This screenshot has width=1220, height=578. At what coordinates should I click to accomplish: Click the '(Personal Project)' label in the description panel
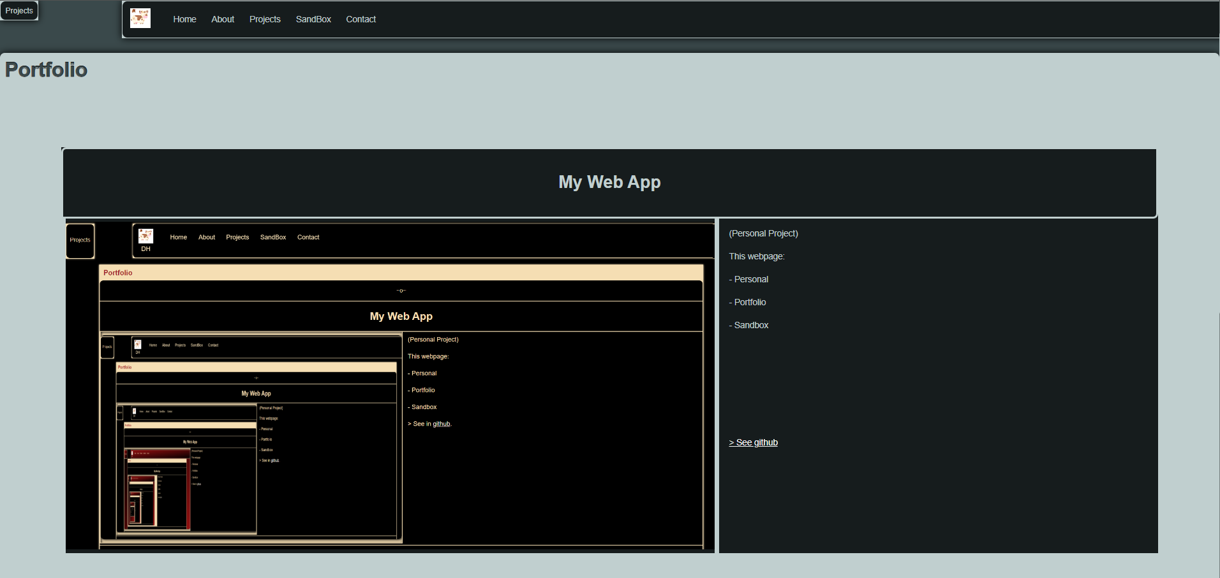(x=763, y=233)
